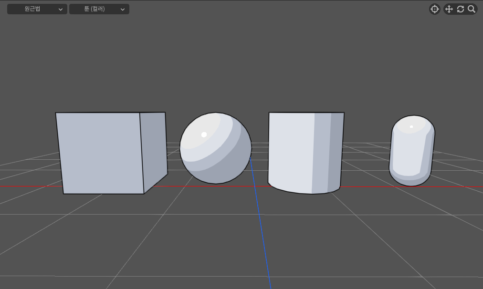Activate the rotate view icon
The width and height of the screenshot is (483, 289).
pos(461,9)
